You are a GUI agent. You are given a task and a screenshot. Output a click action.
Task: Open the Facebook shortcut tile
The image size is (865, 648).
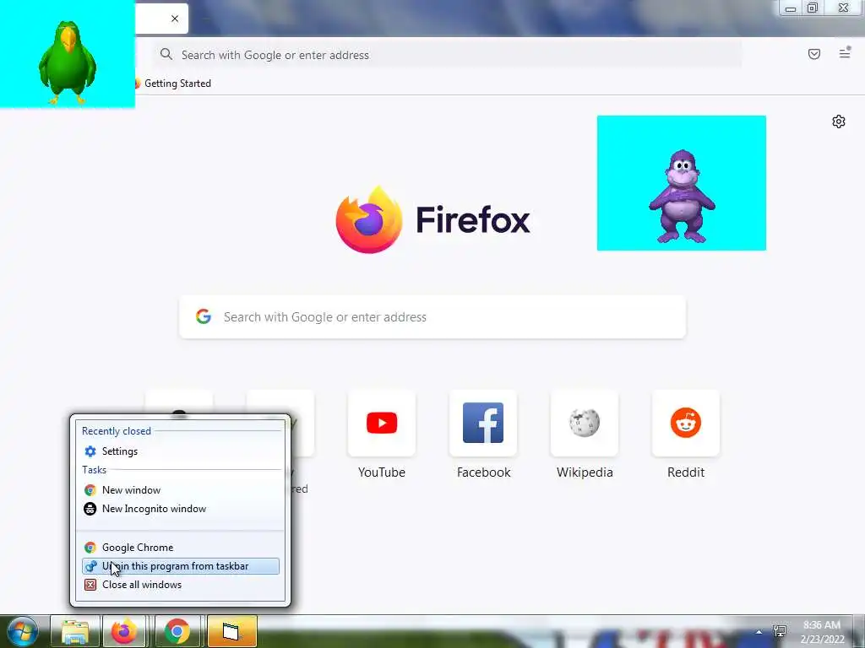[483, 424]
